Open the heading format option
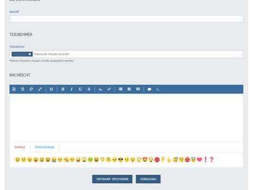 click(51, 89)
